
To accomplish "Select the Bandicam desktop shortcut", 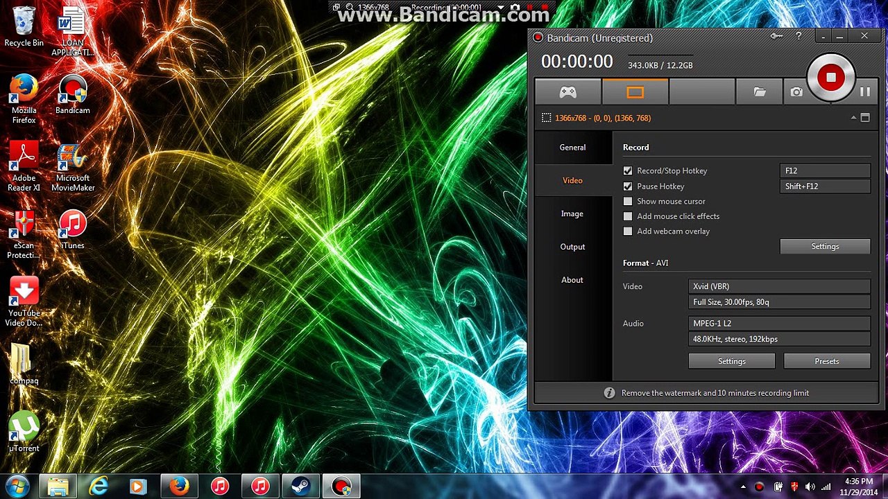I will pos(73,94).
